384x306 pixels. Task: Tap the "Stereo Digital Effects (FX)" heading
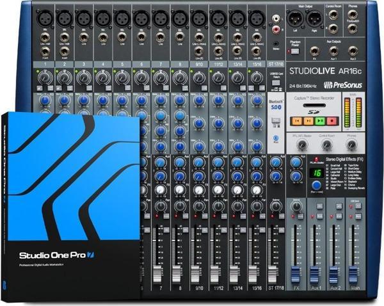[344, 159]
